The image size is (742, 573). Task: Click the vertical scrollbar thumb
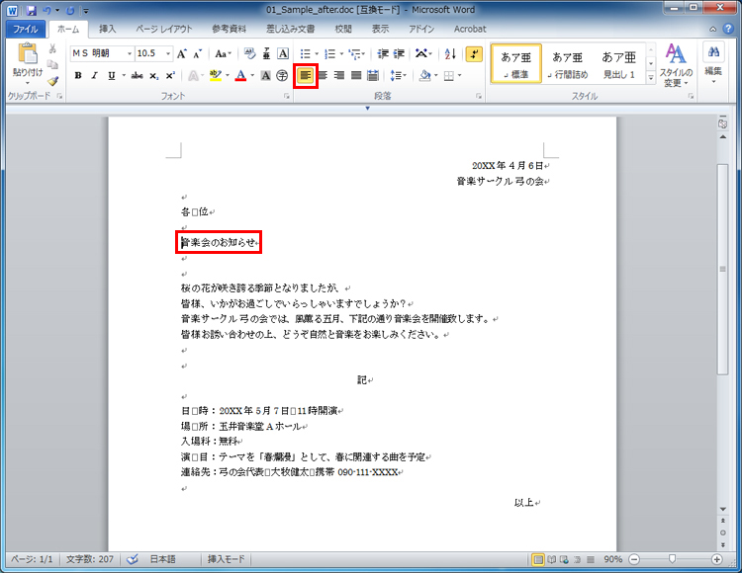pos(722,269)
